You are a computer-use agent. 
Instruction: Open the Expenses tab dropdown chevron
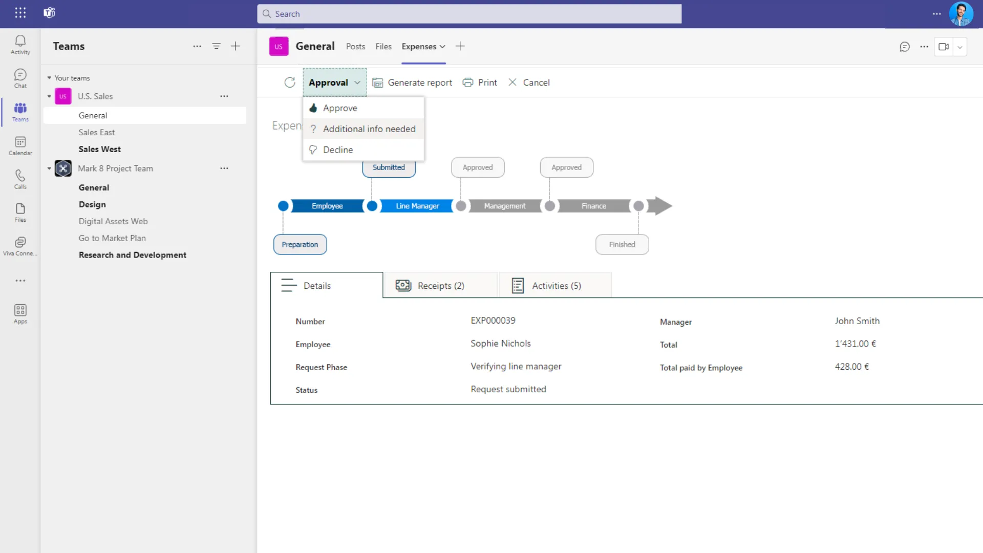(x=441, y=47)
